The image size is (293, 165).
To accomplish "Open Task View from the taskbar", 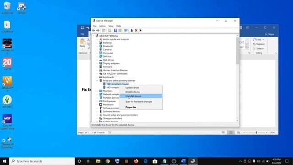I will pyautogui.click(x=88, y=161).
